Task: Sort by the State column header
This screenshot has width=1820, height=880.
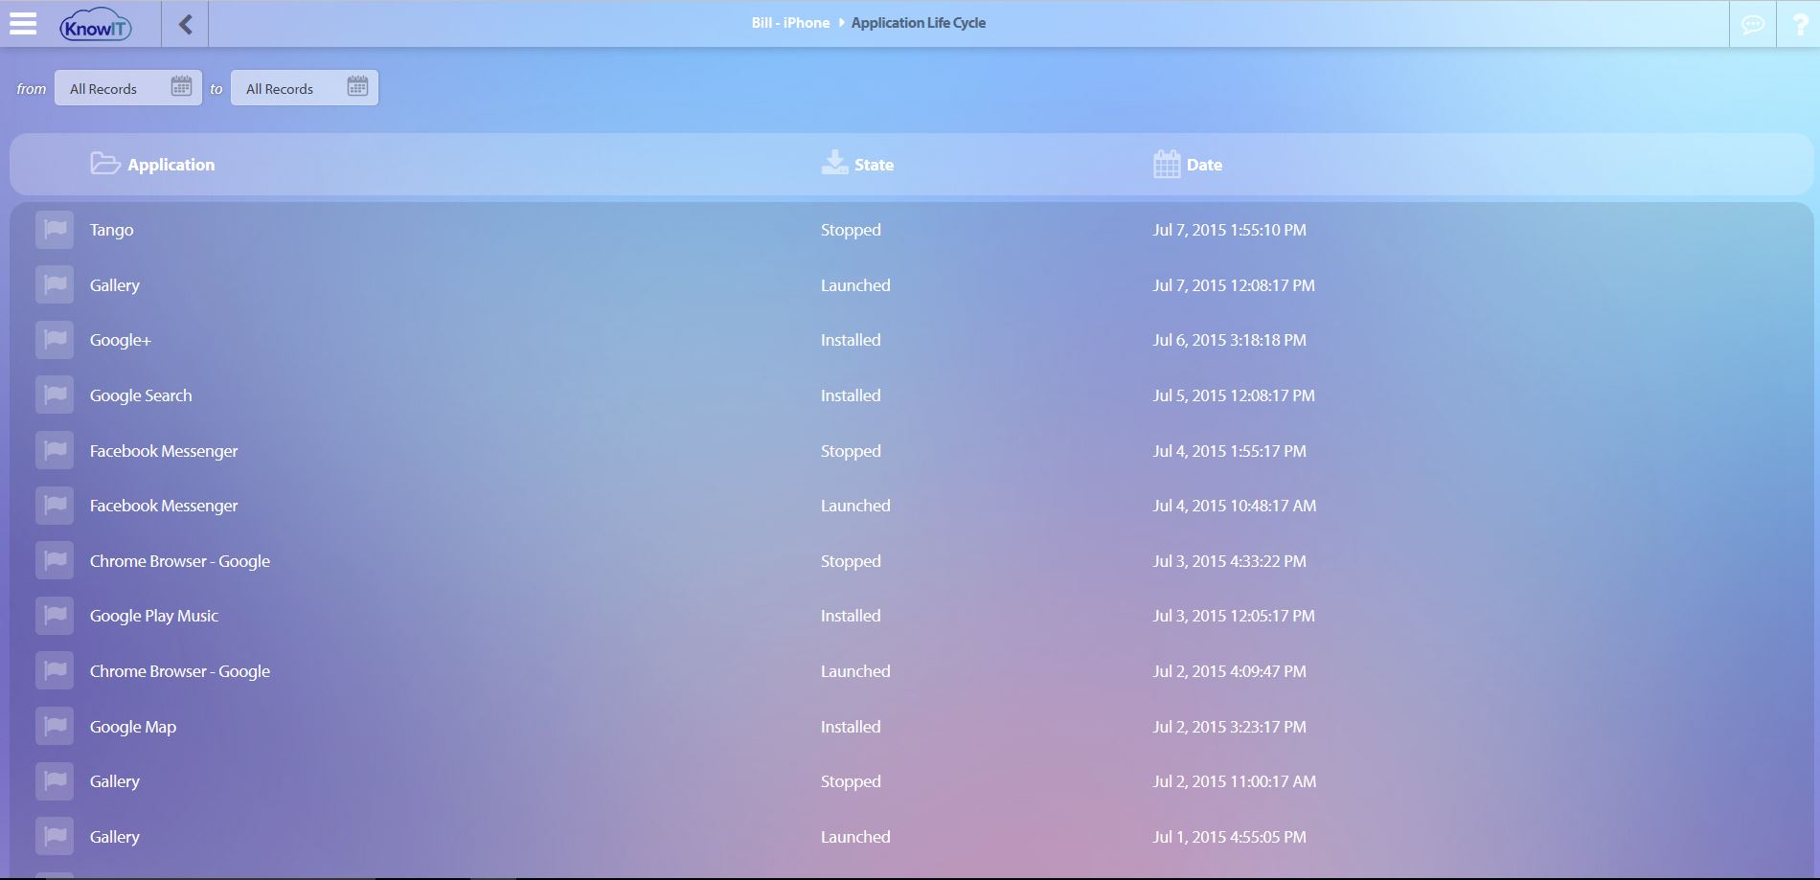Action: [x=874, y=165]
